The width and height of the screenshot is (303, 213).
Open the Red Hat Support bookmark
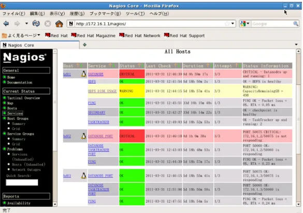184,36
